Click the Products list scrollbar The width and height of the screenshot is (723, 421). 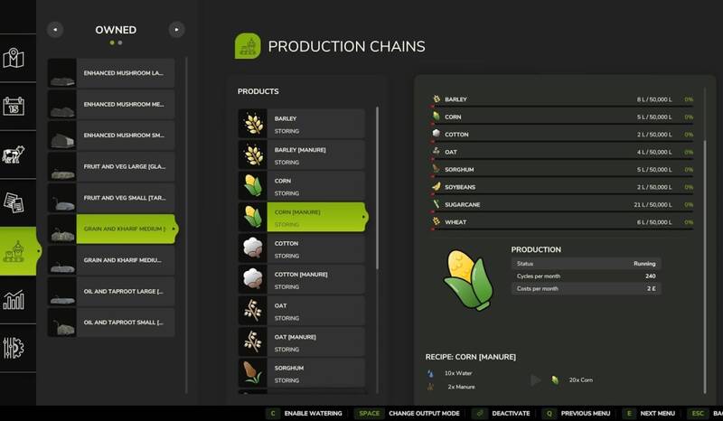[x=377, y=188]
